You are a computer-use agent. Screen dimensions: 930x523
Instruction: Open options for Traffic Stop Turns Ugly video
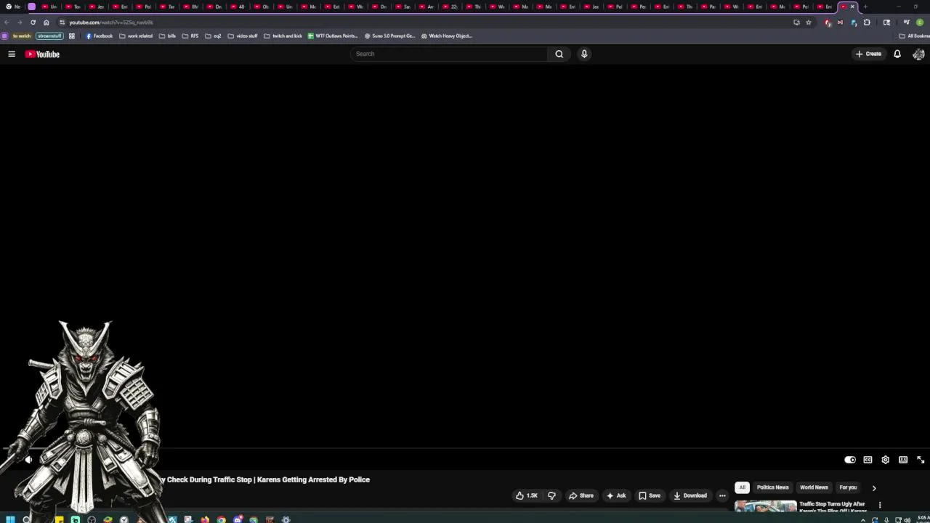click(880, 505)
